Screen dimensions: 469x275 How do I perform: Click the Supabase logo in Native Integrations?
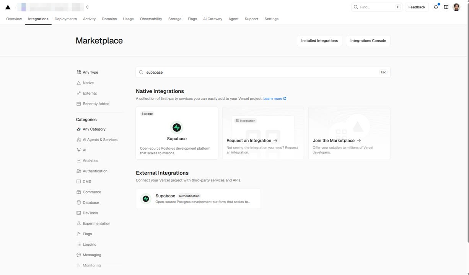[x=177, y=127]
